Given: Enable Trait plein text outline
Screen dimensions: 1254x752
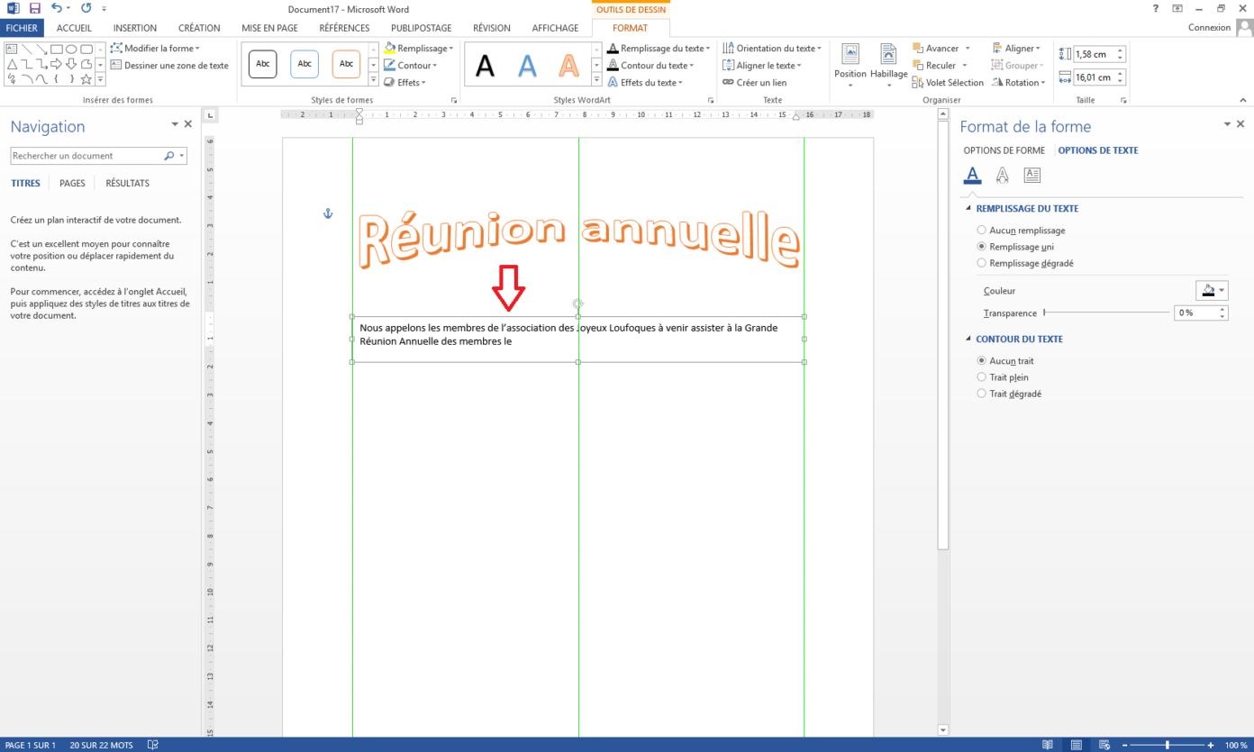Looking at the screenshot, I should pos(982,376).
